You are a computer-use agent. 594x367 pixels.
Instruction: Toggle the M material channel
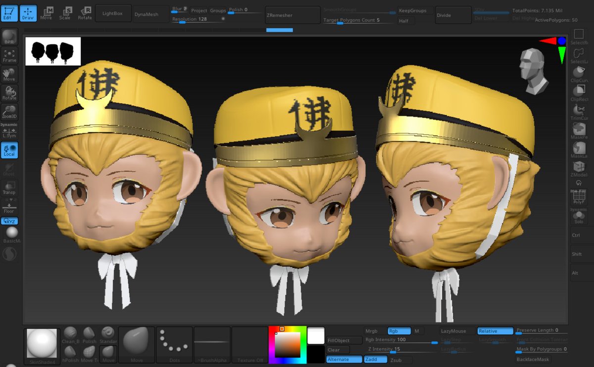(x=418, y=331)
